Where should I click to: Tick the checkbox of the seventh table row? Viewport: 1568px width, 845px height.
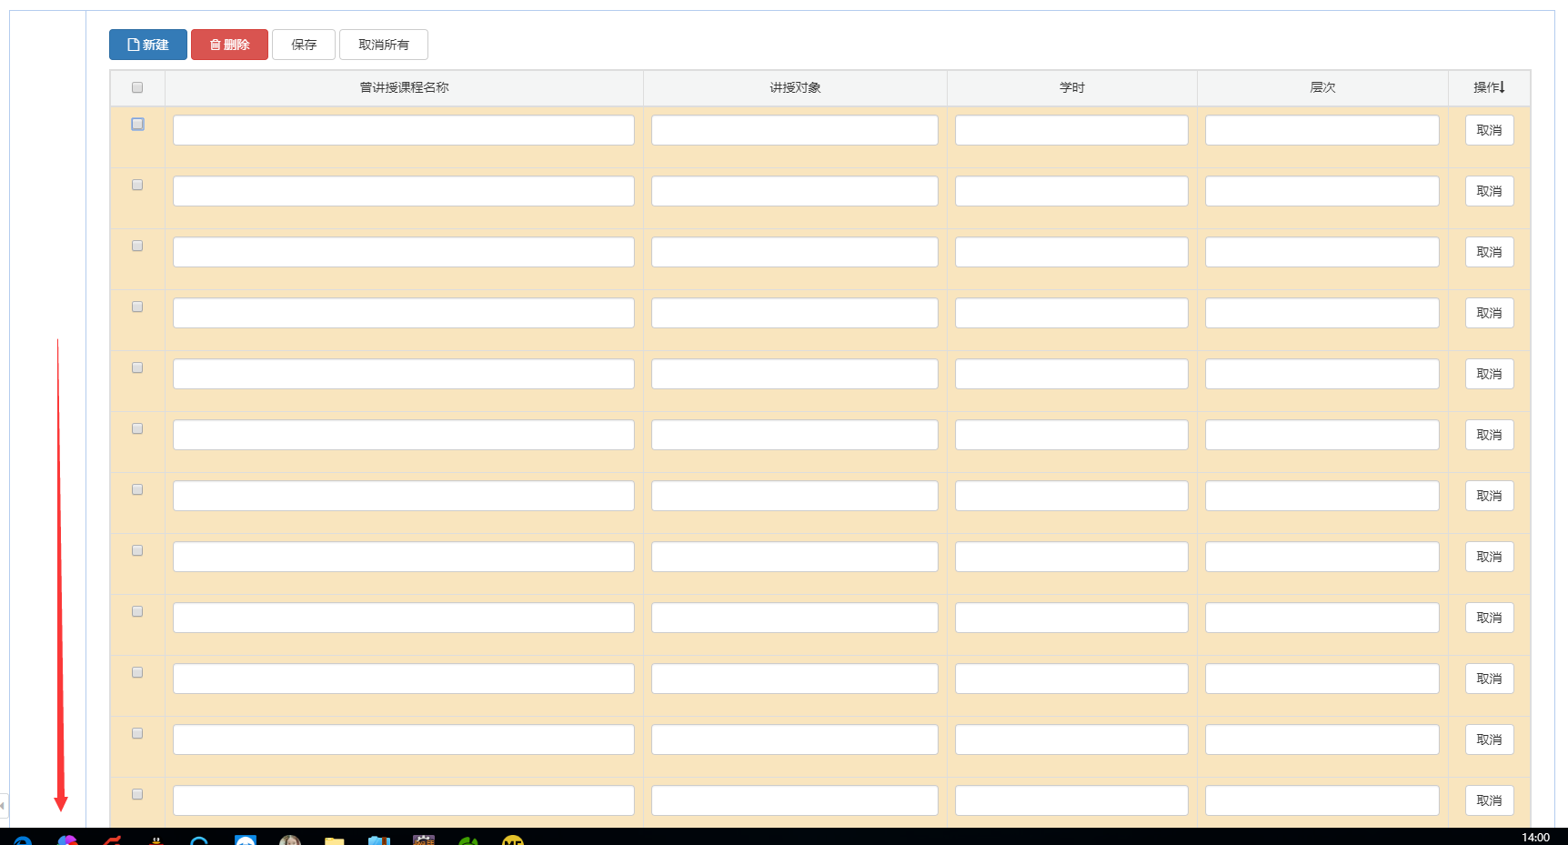coord(137,489)
